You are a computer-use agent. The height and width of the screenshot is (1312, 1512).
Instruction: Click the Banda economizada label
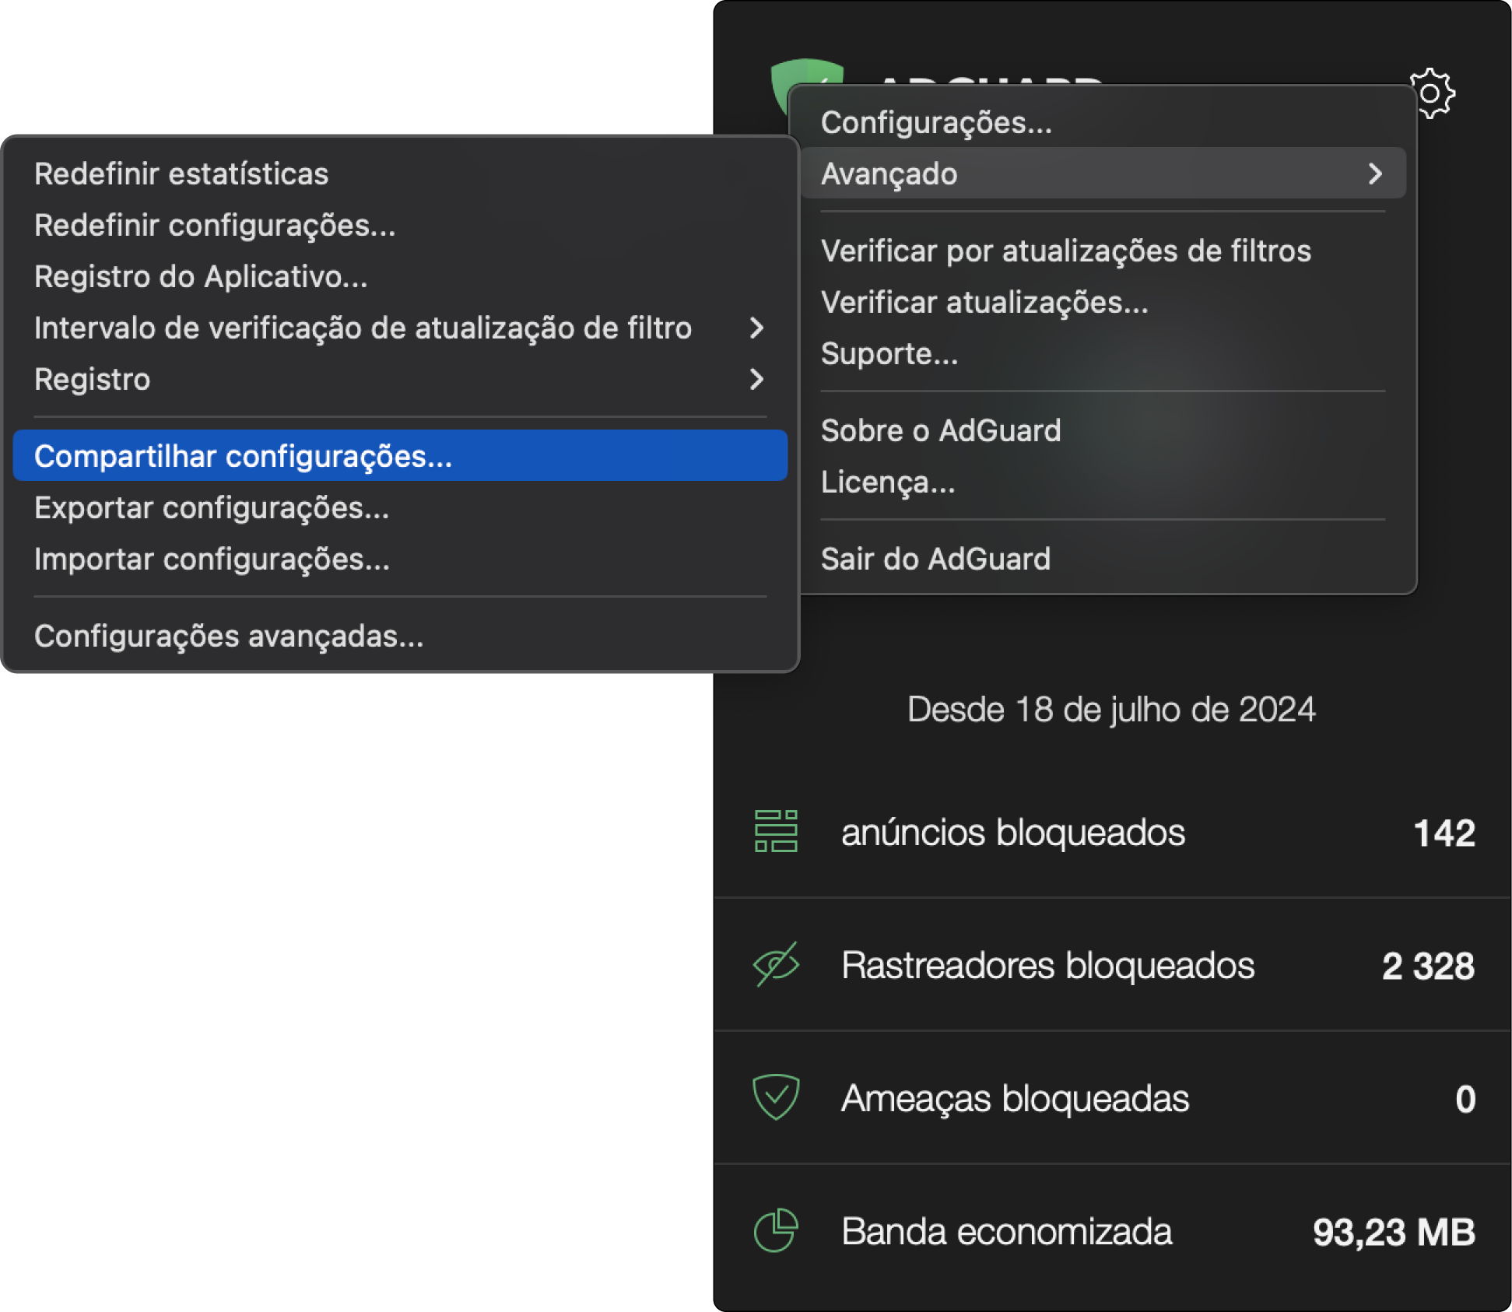pyautogui.click(x=1006, y=1232)
